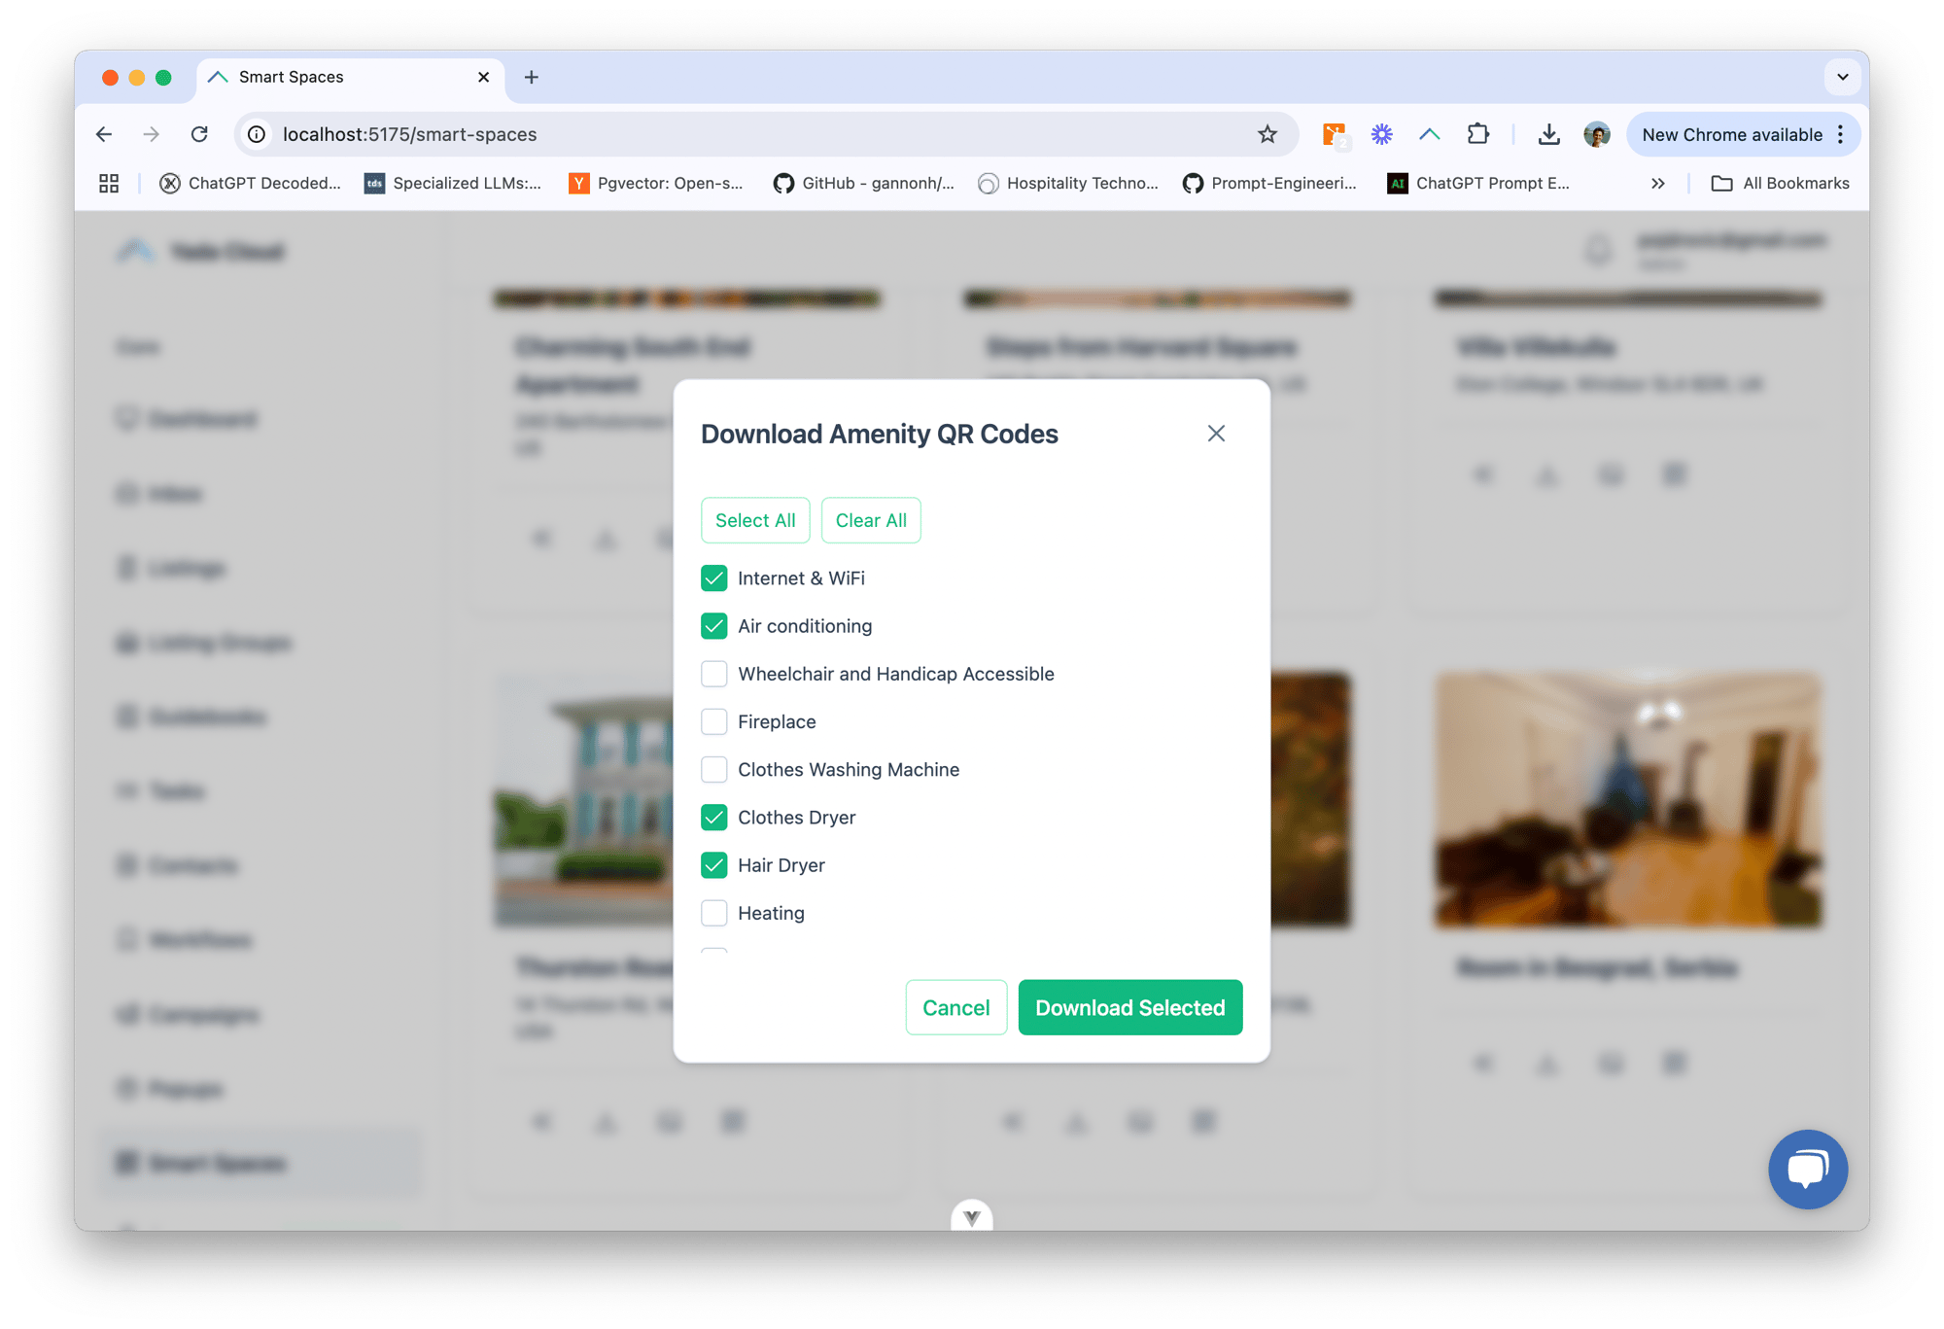The height and width of the screenshot is (1329, 1944).
Task: Enable the Fireplace checkbox
Action: (x=715, y=721)
